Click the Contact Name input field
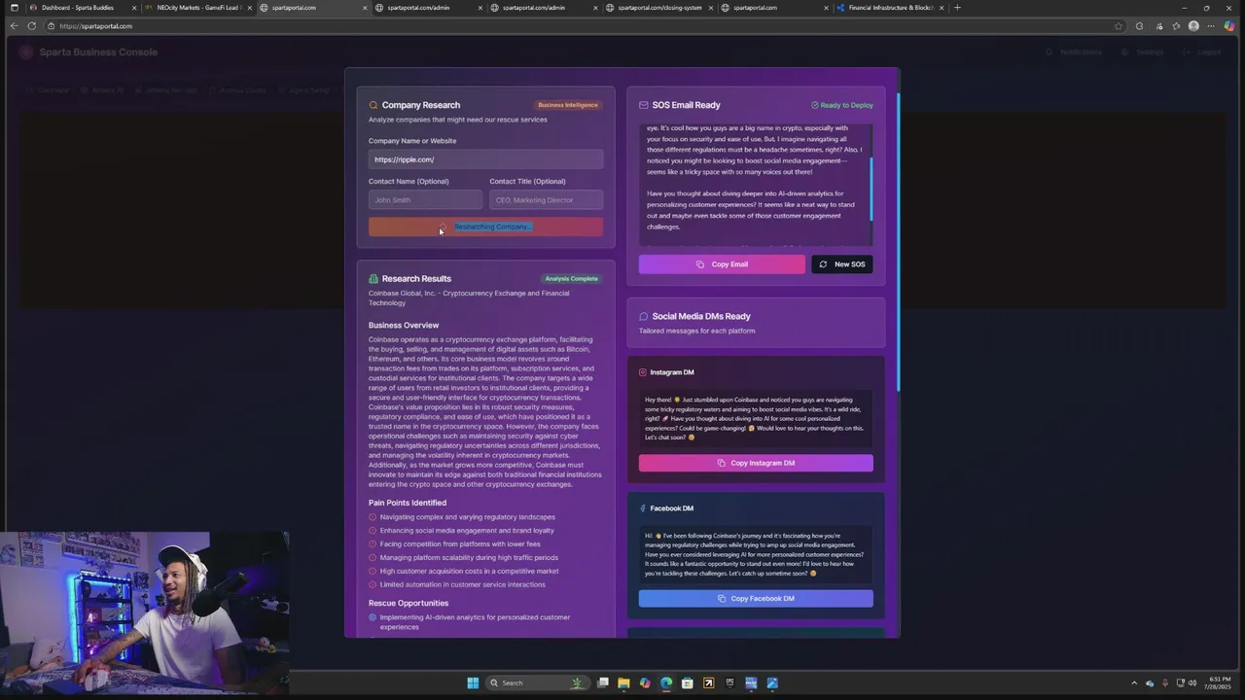Viewport: 1245px width, 700px height. (425, 200)
